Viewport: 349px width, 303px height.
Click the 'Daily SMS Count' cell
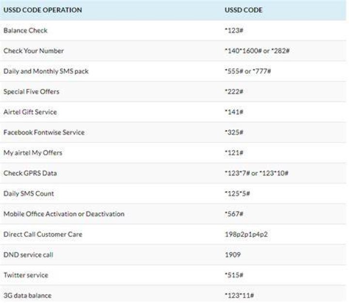[x=29, y=194]
